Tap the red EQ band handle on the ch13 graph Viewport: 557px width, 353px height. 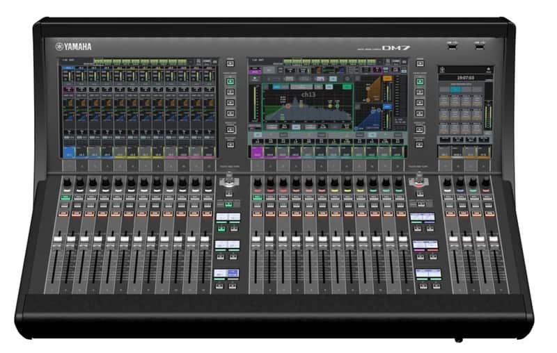click(288, 106)
